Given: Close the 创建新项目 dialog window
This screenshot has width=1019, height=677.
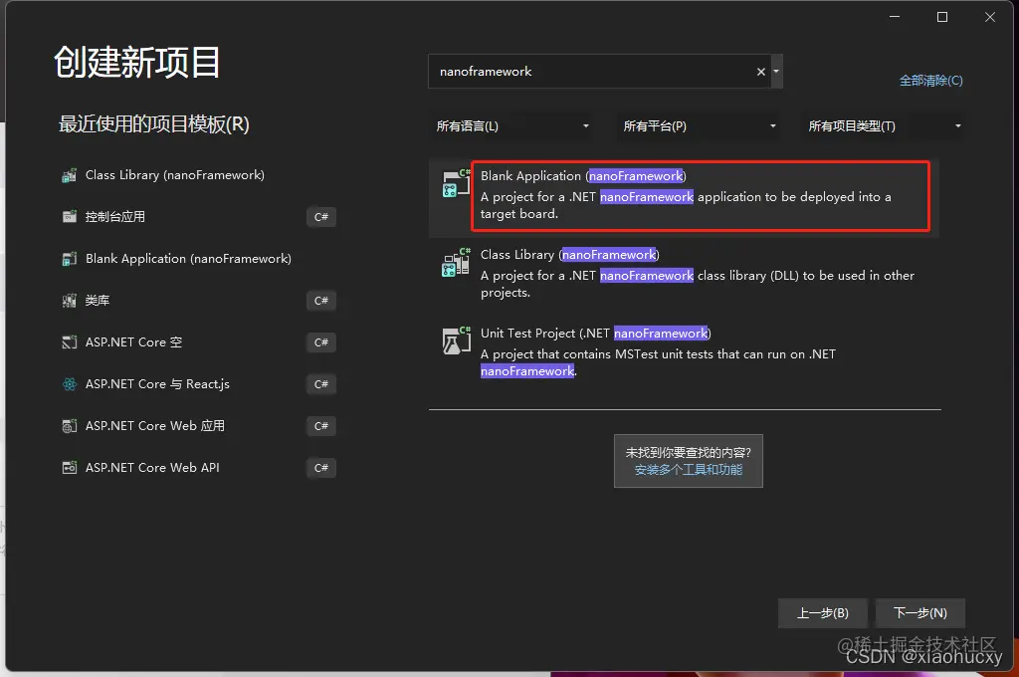Looking at the screenshot, I should 990,17.
